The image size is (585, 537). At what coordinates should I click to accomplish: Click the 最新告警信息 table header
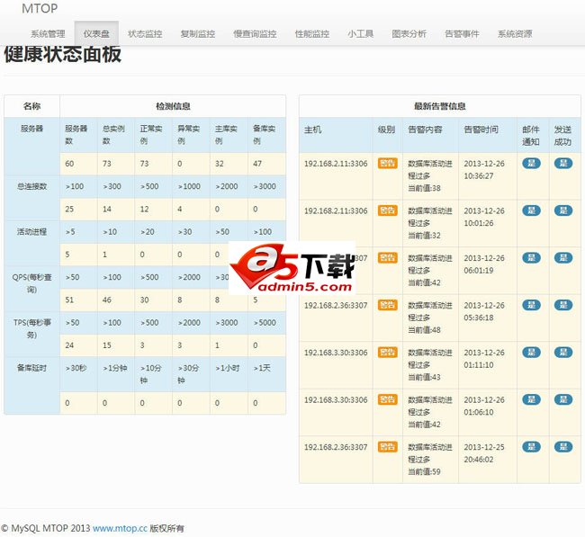[440, 106]
